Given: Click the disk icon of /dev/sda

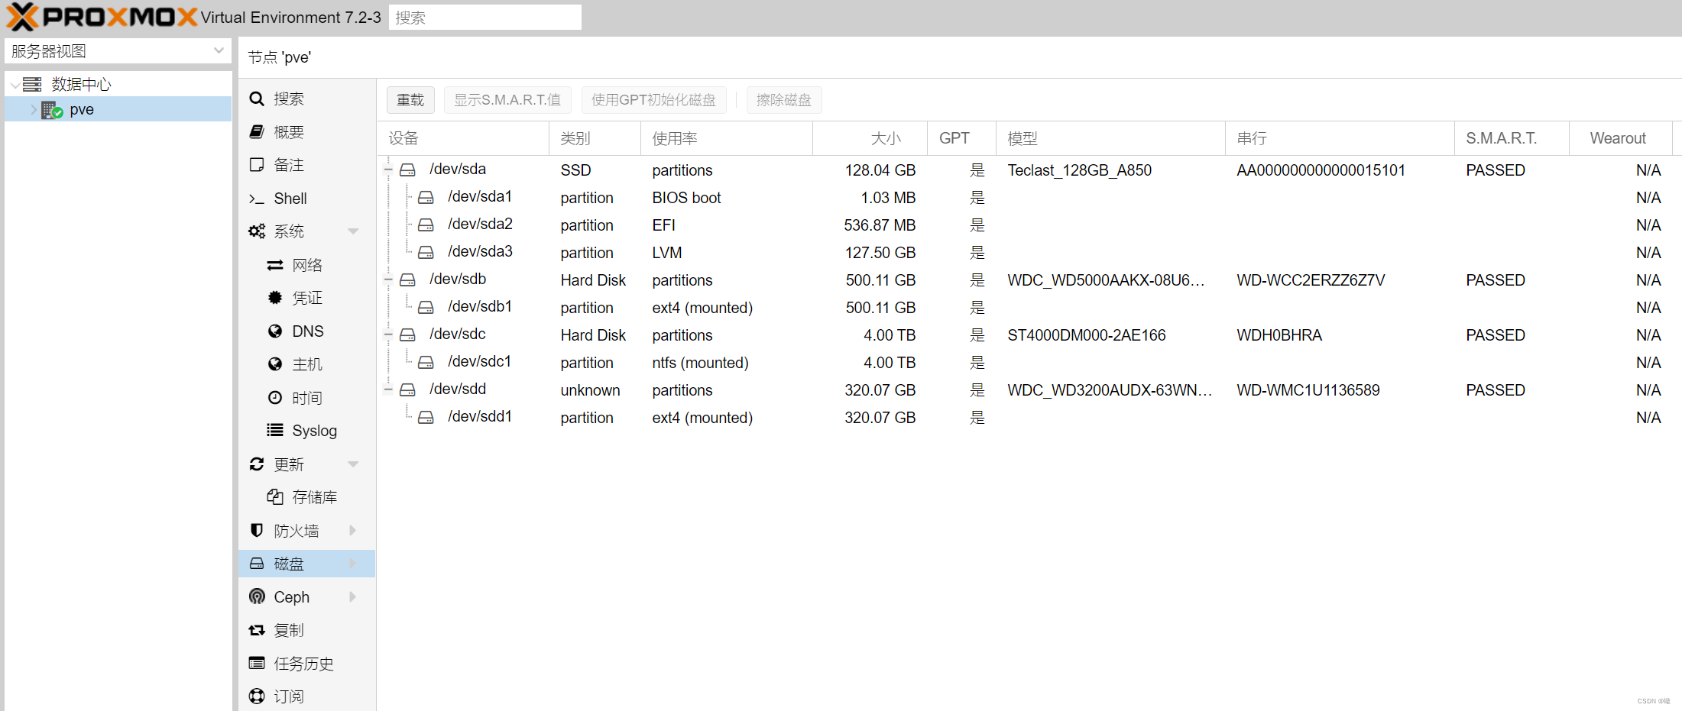Looking at the screenshot, I should point(408,170).
